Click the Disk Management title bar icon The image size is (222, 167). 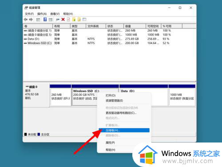26,8
